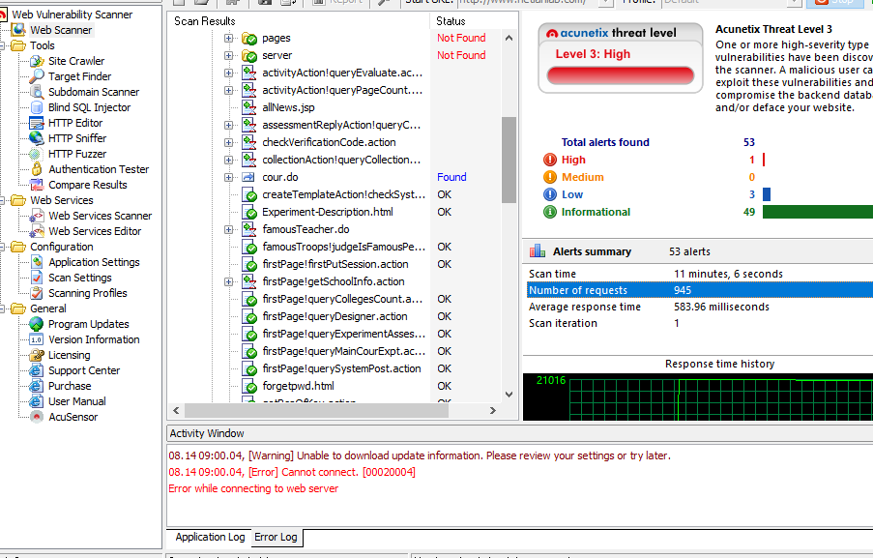Click the Status column header
This screenshot has width=873, height=558.
[x=474, y=21]
